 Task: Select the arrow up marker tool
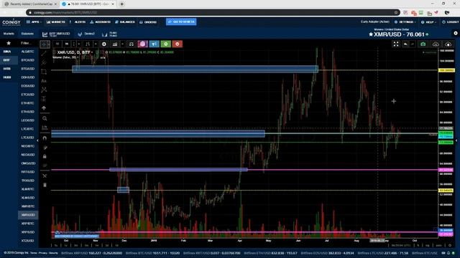coord(44,108)
